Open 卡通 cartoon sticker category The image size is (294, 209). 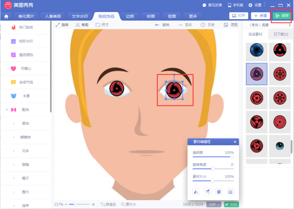25,96
